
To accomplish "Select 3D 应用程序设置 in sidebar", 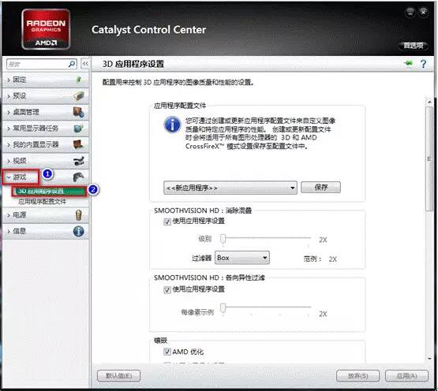I will coord(49,192).
